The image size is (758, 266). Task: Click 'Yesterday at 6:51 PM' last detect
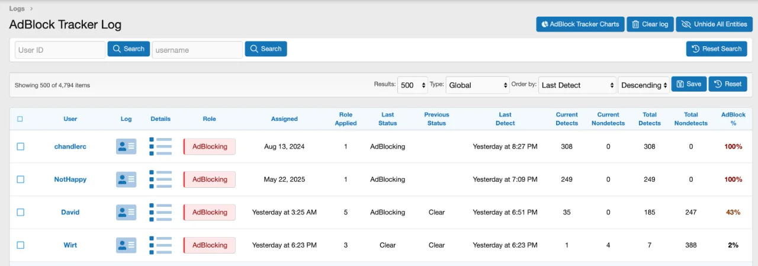[x=505, y=212]
